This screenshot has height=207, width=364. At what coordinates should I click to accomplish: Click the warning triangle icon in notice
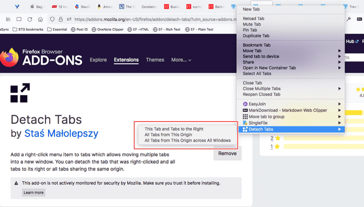pos(16,183)
